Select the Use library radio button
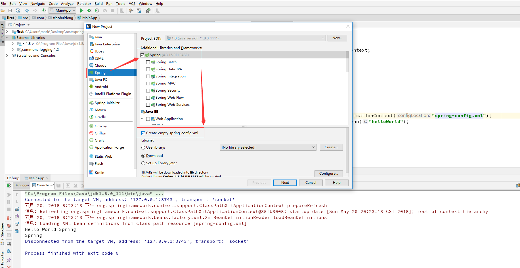This screenshot has width=520, height=268. [x=143, y=147]
